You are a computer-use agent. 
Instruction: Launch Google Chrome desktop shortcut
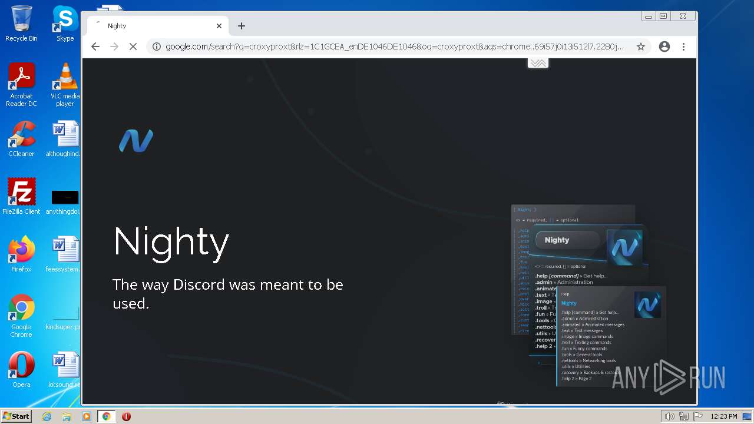21,316
